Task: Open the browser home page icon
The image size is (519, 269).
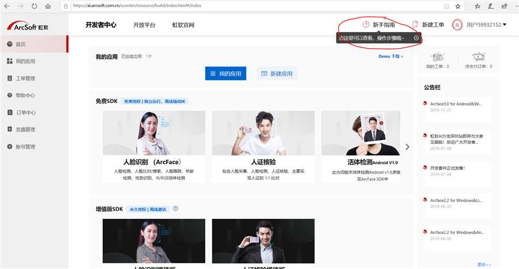Action: [x=48, y=6]
